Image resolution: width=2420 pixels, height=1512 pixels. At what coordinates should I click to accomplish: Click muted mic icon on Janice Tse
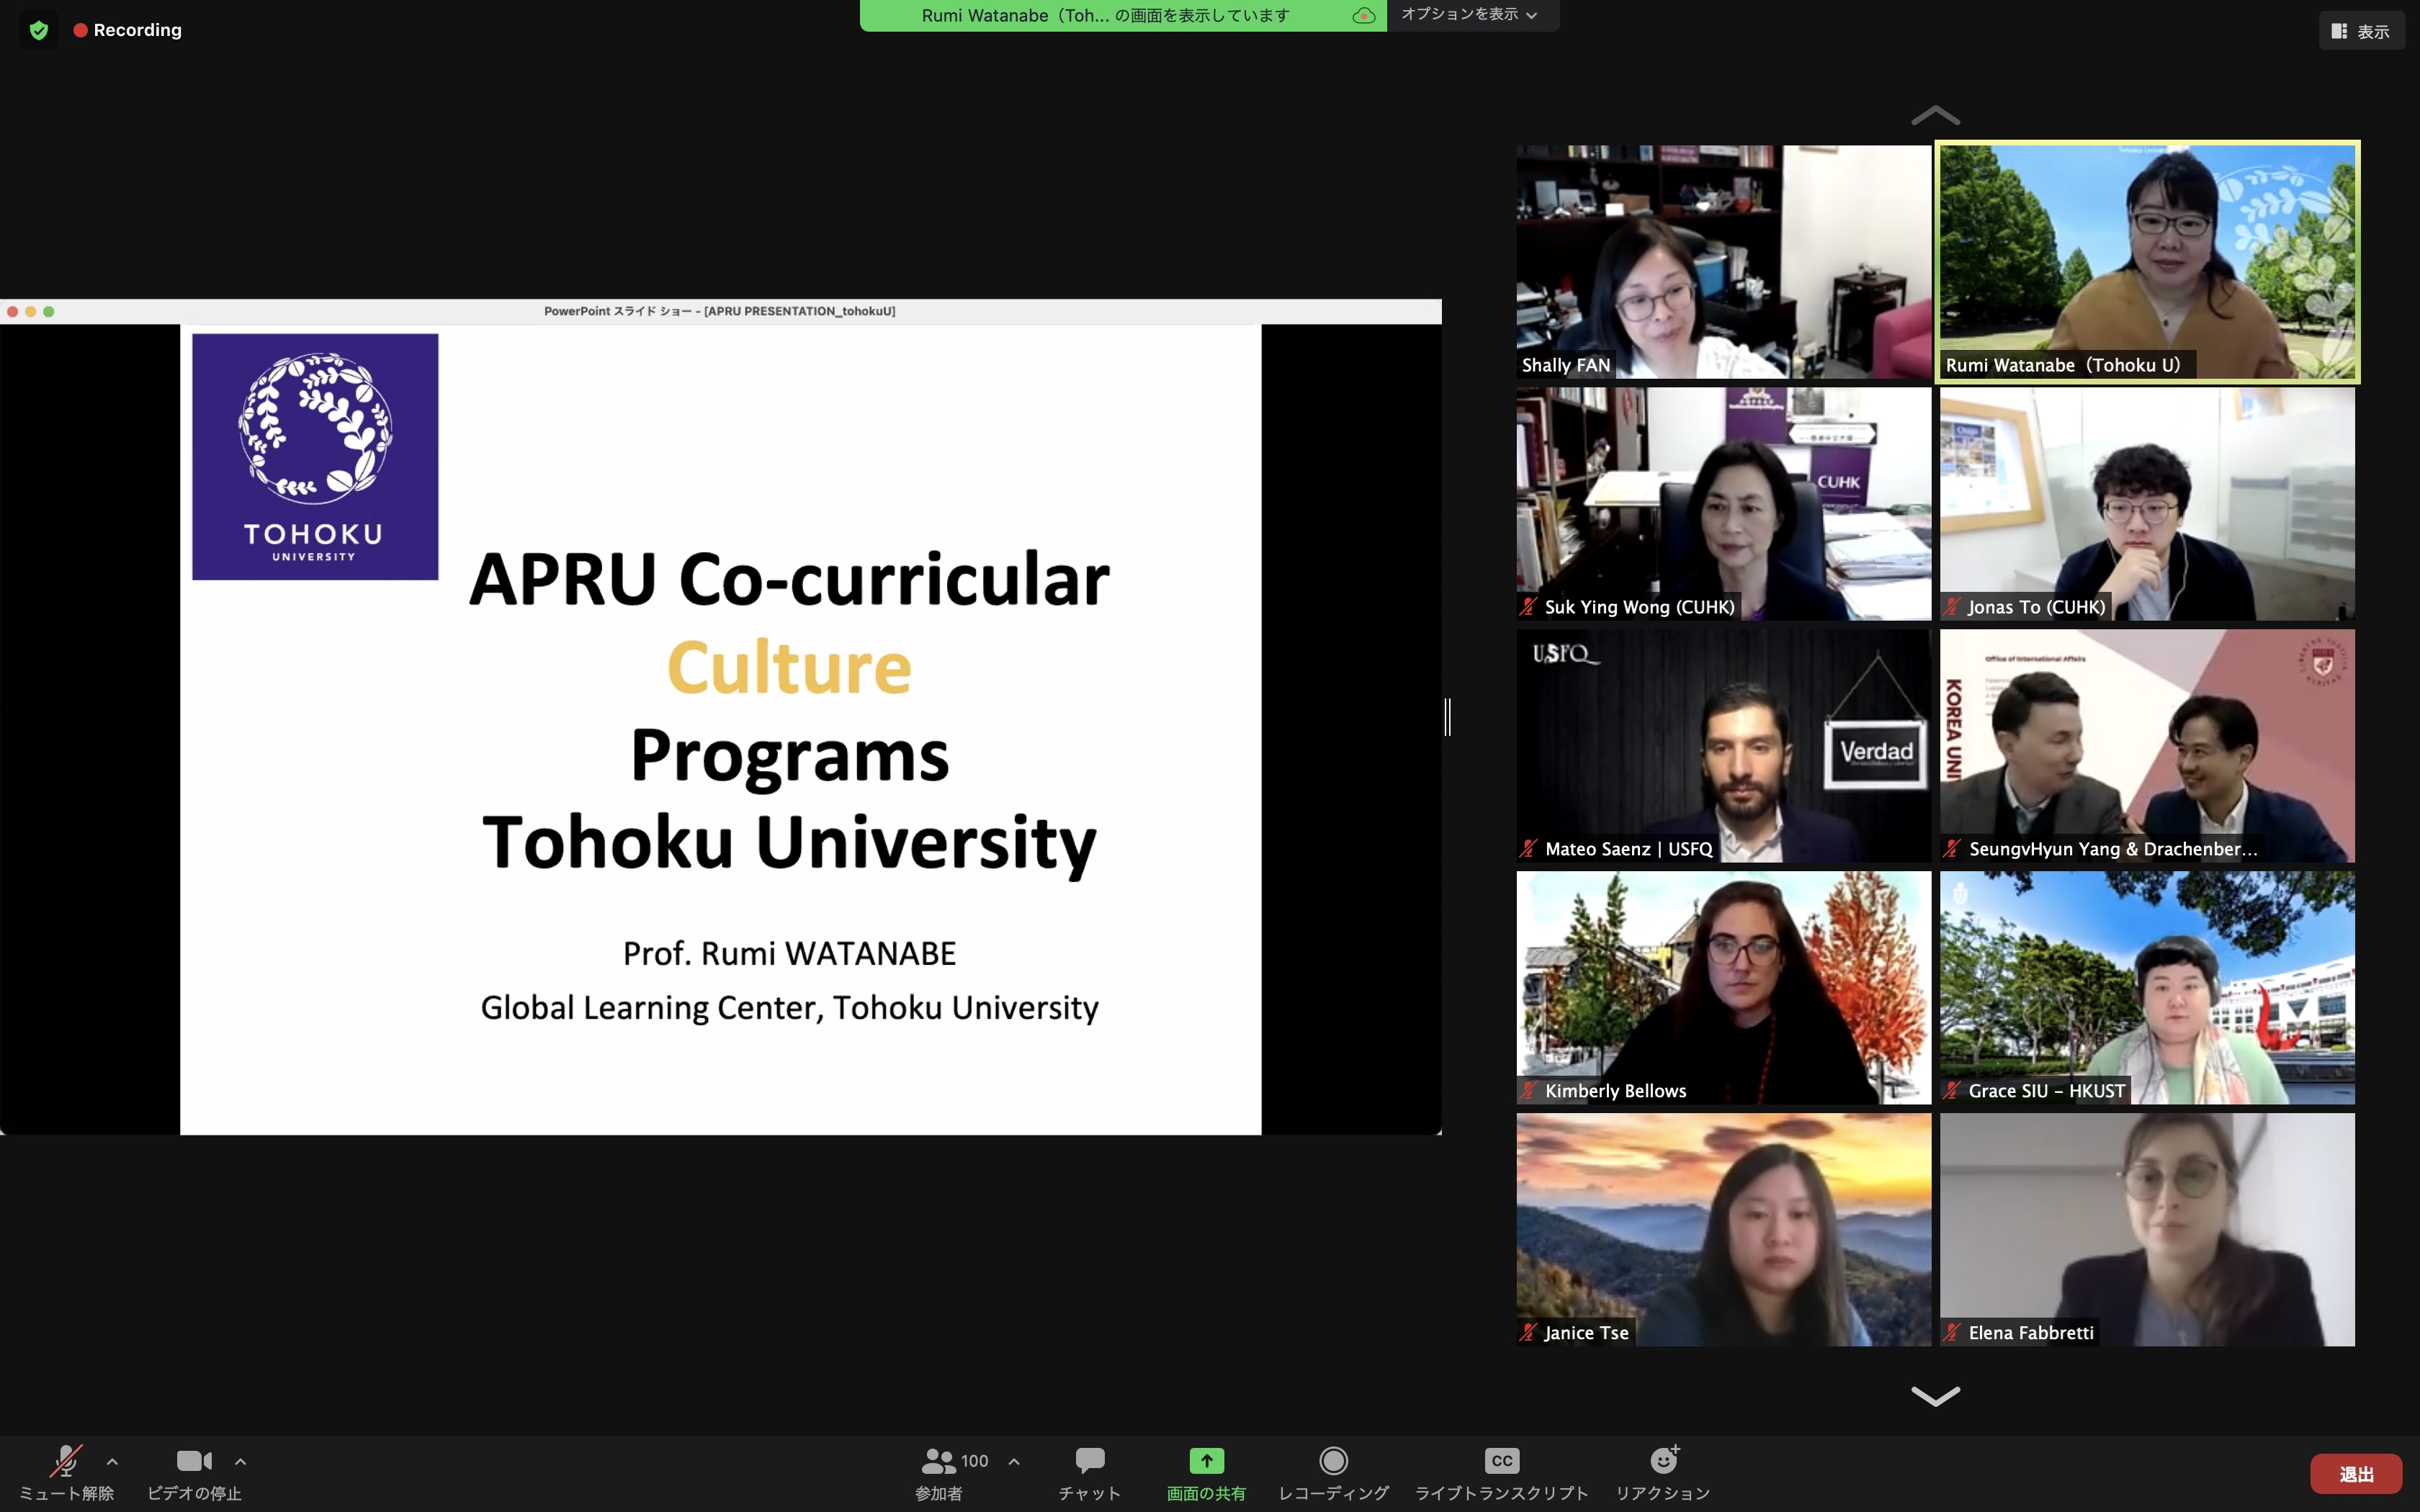click(1528, 1333)
